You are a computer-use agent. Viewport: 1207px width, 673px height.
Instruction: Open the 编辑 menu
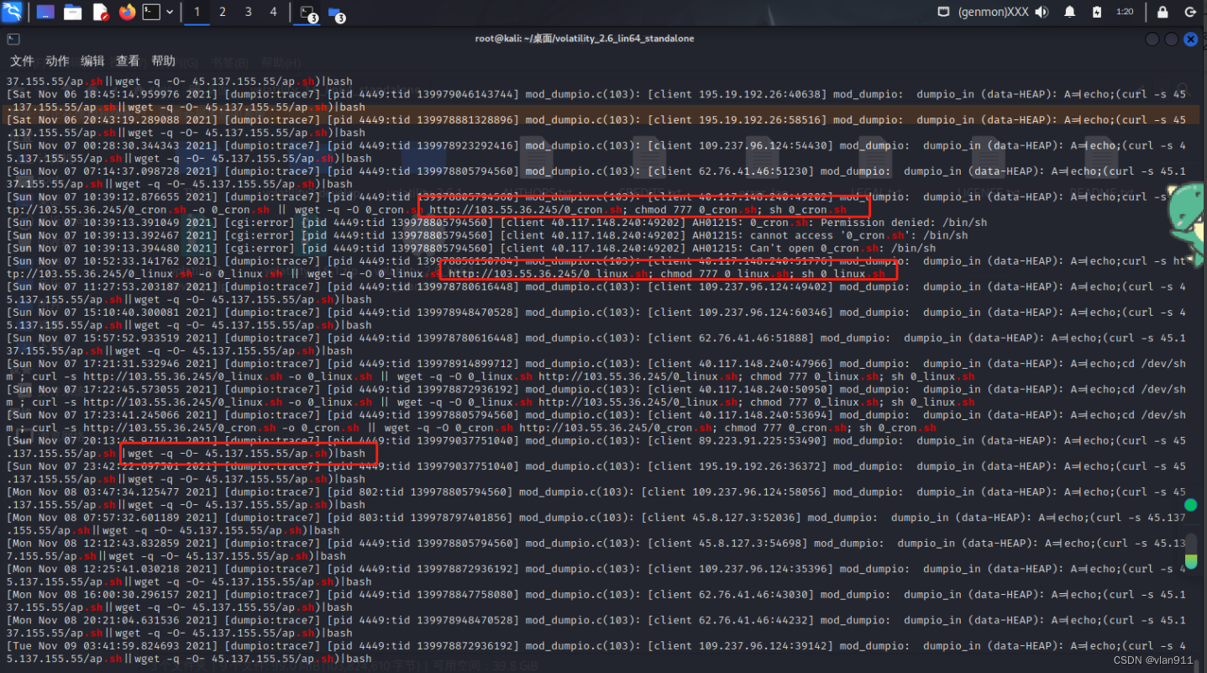[92, 60]
